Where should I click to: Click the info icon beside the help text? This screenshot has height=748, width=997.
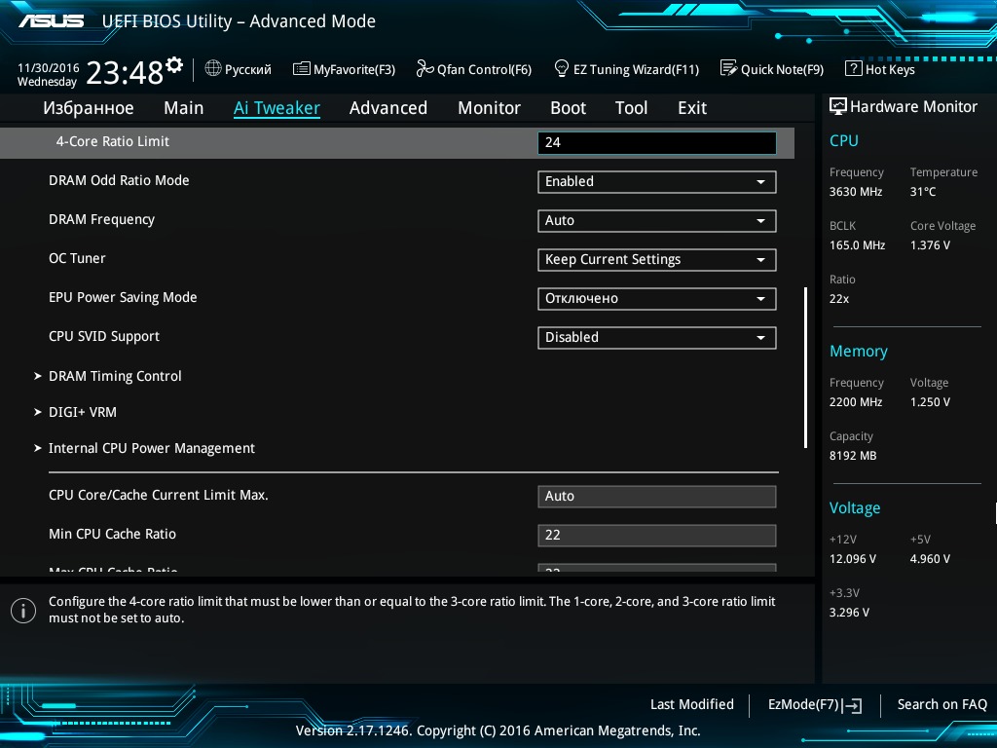pos(23,611)
